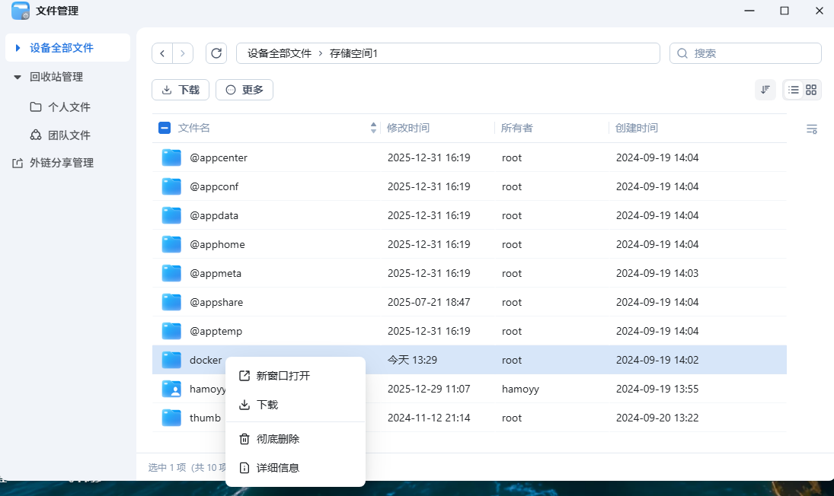Image resolution: width=834 pixels, height=496 pixels.
Task: Select the @appcenter file name
Action: point(219,157)
